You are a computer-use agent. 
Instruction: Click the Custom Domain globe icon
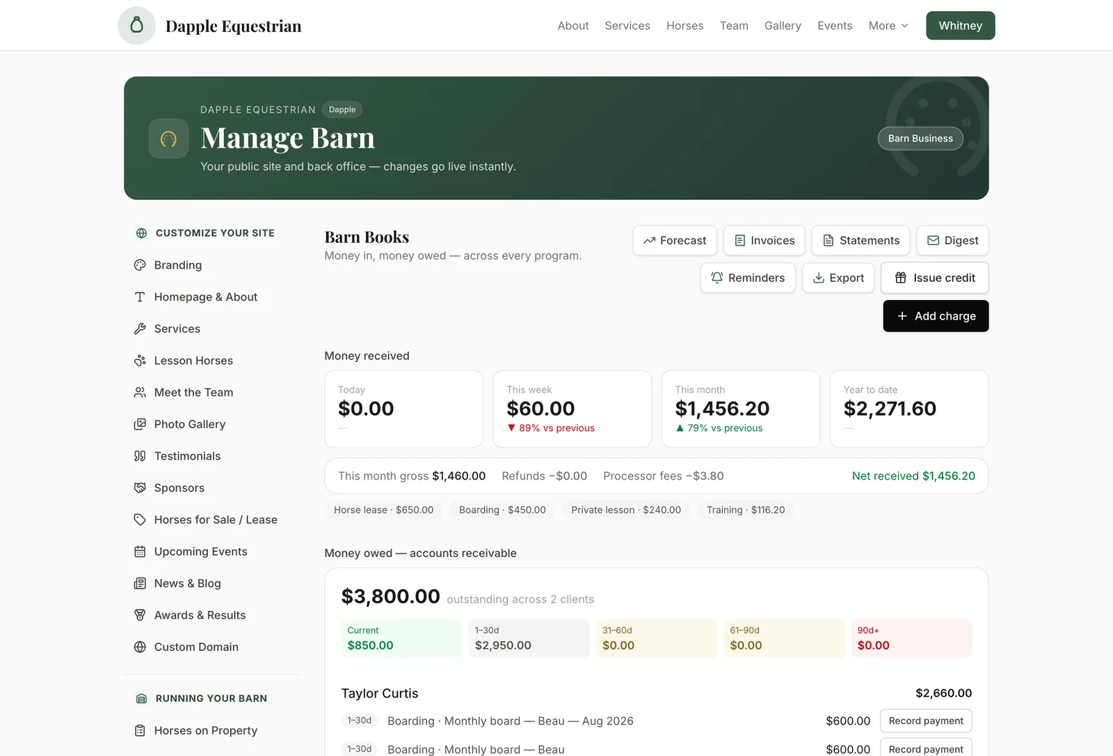(140, 647)
